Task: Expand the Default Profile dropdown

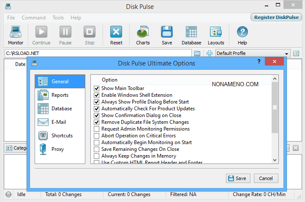Action: [286, 54]
